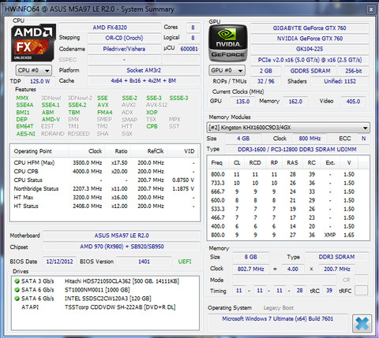379x338 pixels.
Task: Click green status icon for ST1000NM0011 drive
Action: [x=17, y=290]
